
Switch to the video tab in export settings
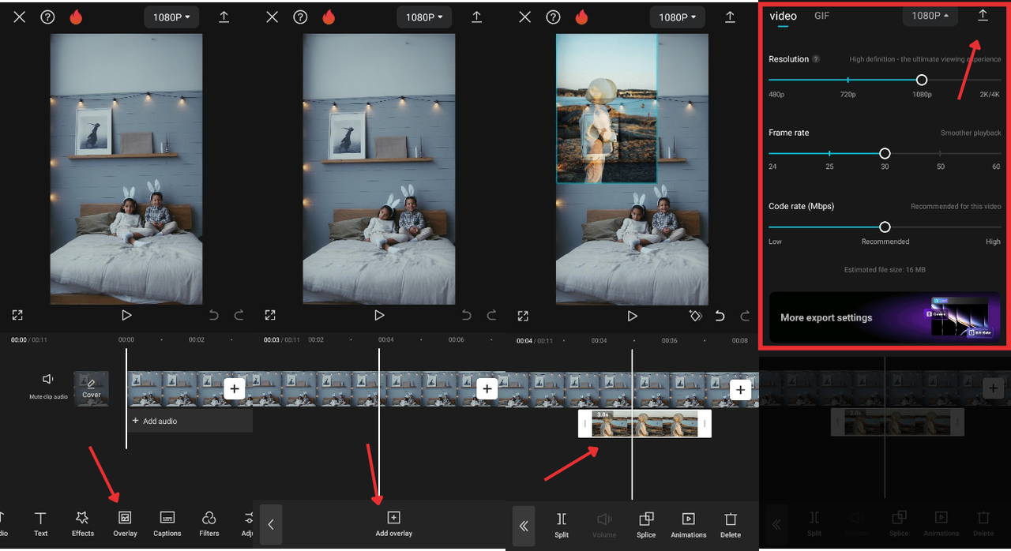click(784, 16)
